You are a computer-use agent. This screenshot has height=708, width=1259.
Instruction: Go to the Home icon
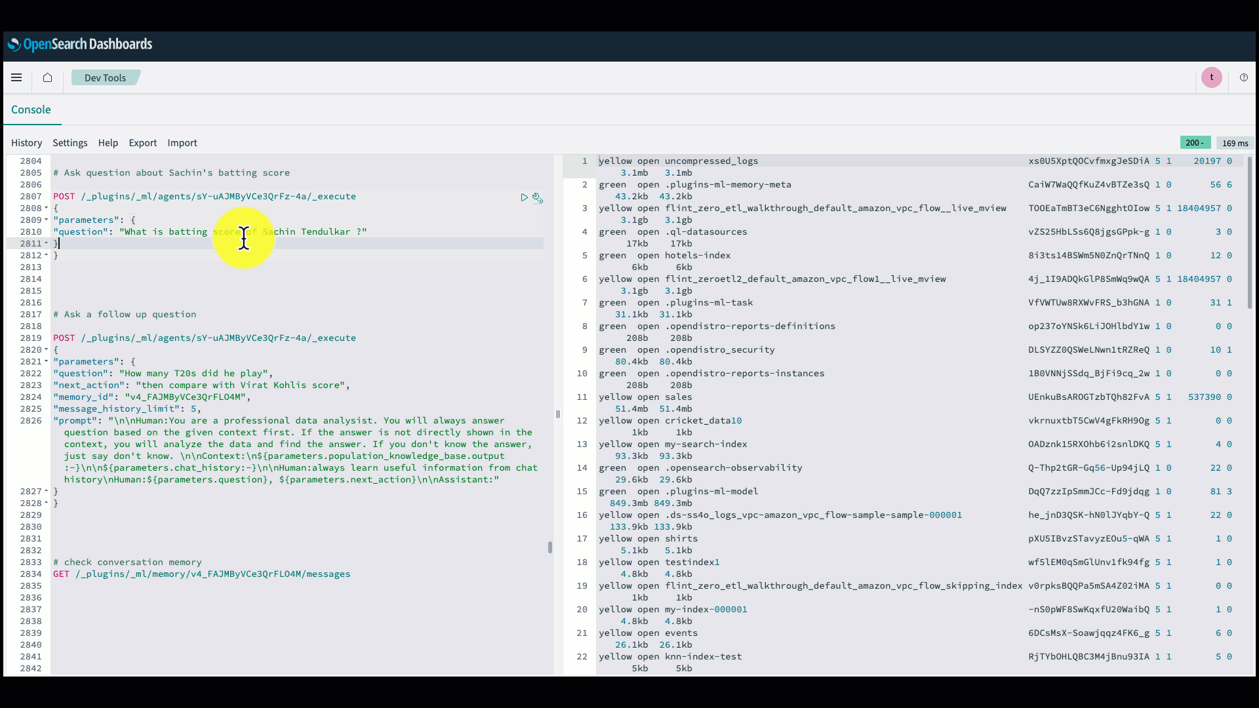click(x=47, y=77)
